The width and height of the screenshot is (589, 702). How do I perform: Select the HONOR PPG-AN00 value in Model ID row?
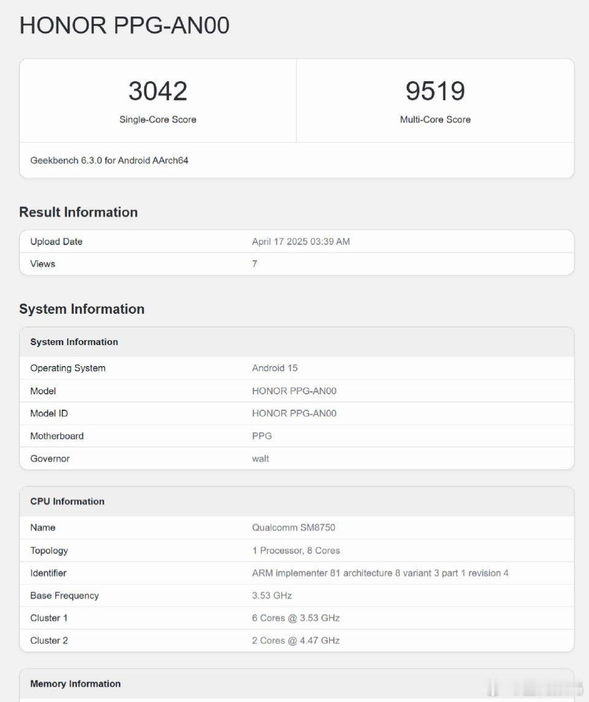tap(294, 413)
